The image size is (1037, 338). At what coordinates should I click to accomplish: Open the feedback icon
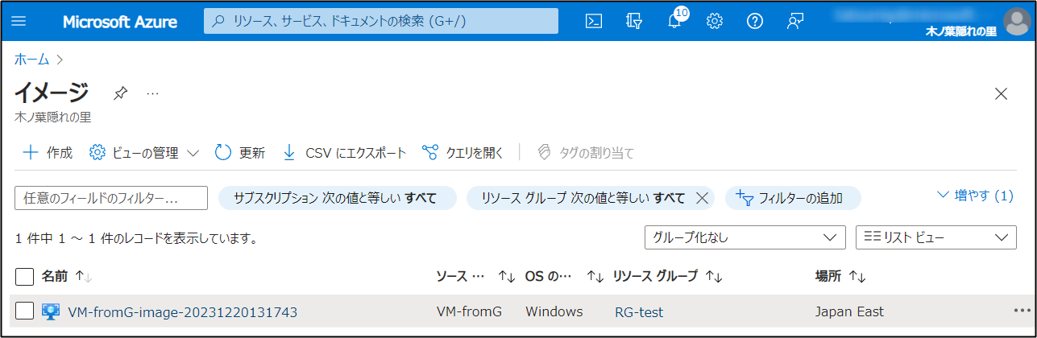pyautogui.click(x=795, y=22)
